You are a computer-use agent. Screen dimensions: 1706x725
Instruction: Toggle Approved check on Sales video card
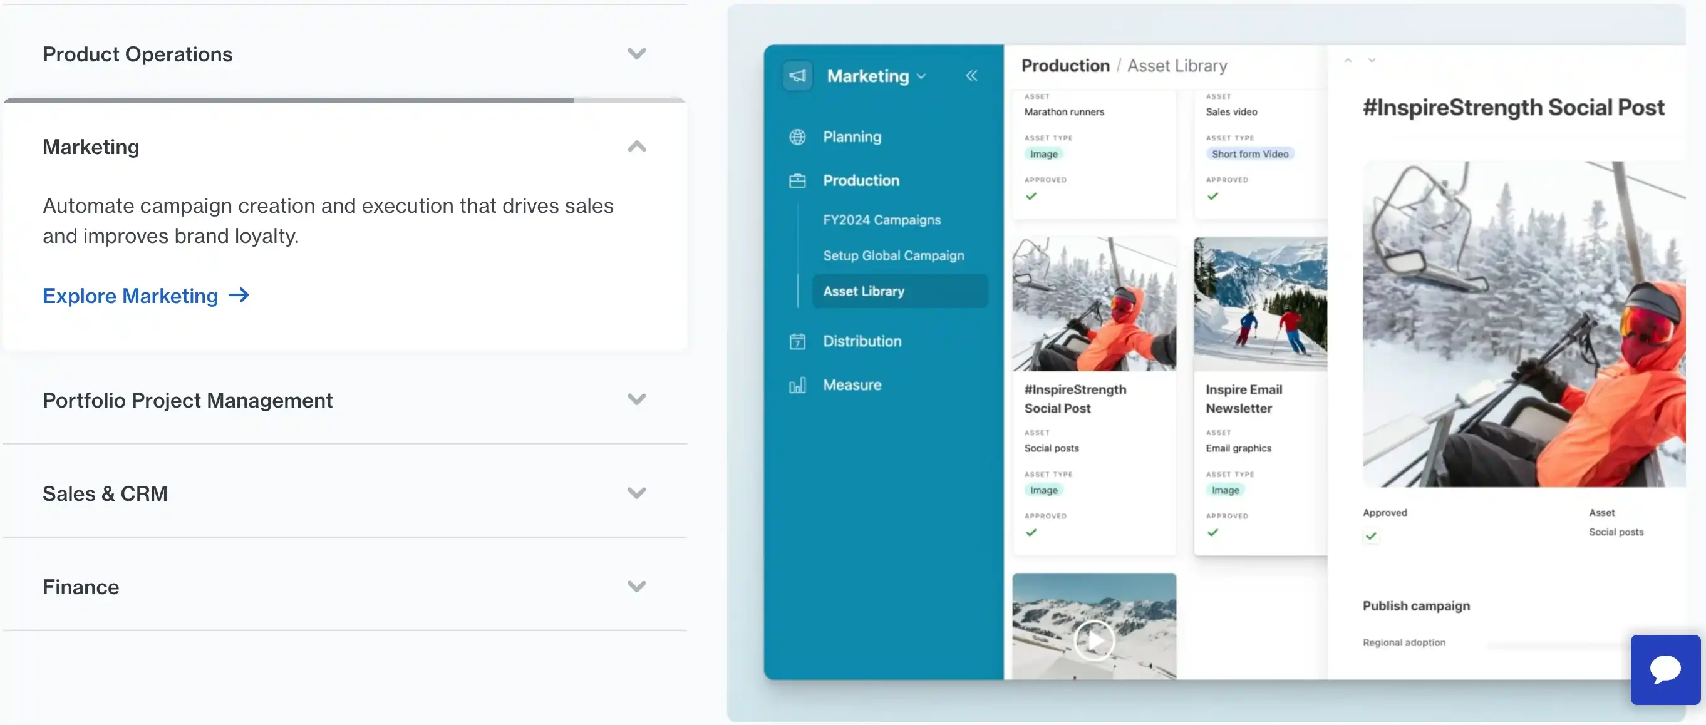pos(1212,196)
